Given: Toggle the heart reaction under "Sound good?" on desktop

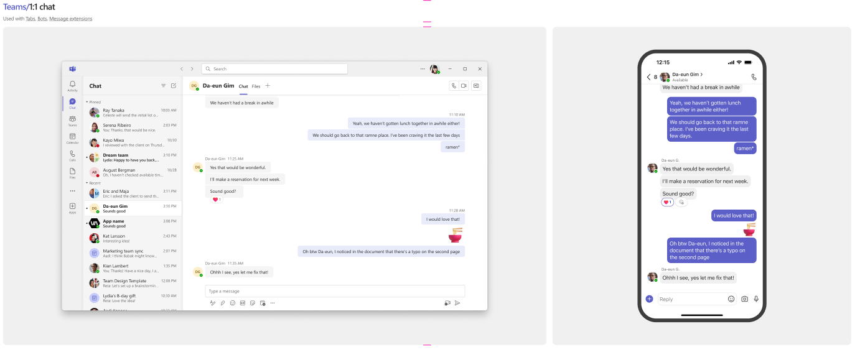Looking at the screenshot, I should pos(217,200).
